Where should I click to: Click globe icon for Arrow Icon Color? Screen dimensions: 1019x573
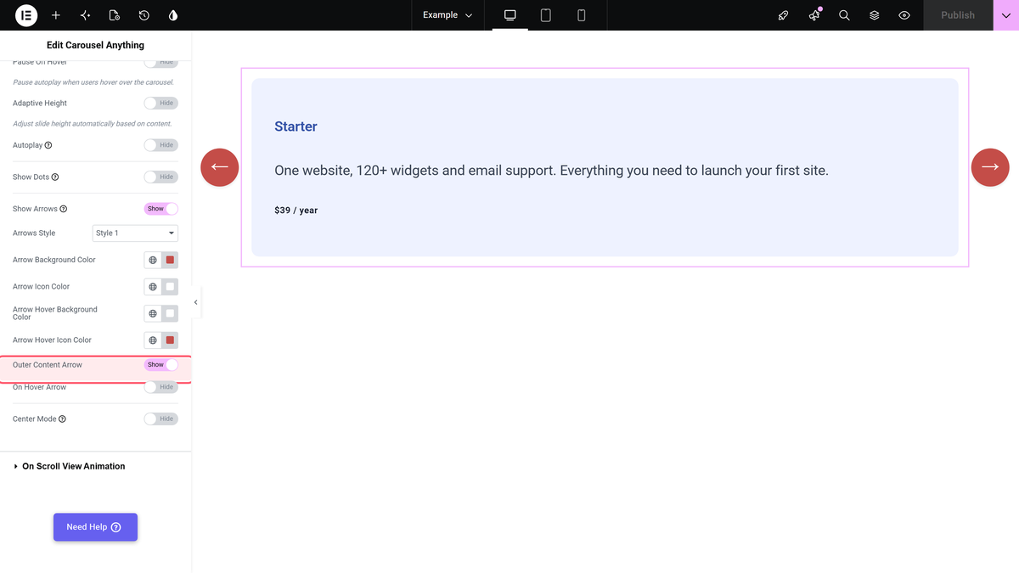(x=153, y=287)
